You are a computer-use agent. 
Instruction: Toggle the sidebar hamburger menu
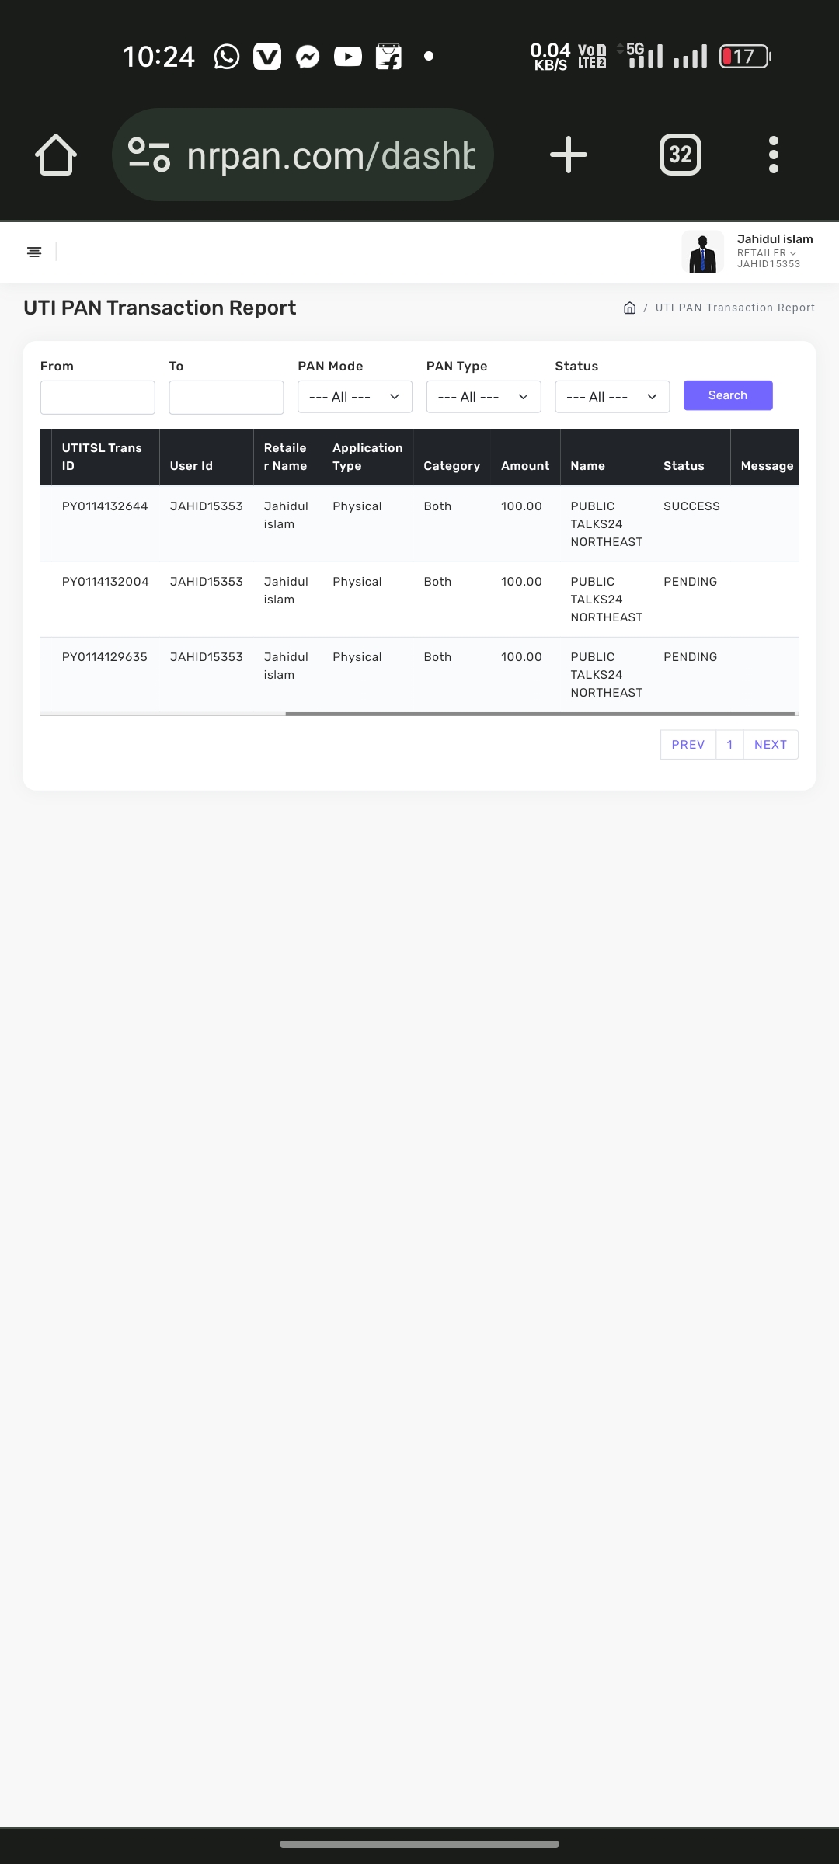coord(34,252)
